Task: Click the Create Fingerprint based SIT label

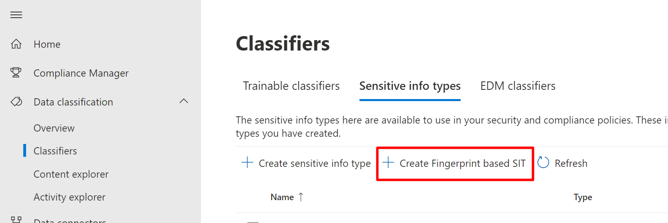Action: 462,163
